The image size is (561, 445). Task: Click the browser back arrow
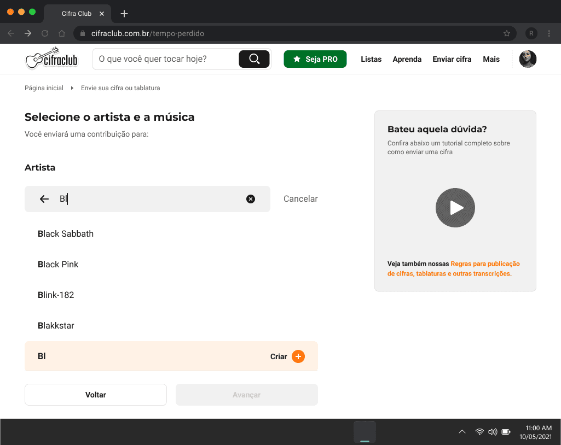pos(11,33)
